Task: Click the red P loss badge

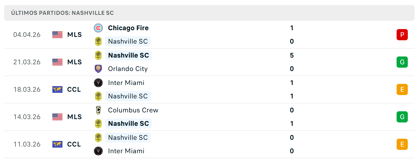Action: pos(402,35)
